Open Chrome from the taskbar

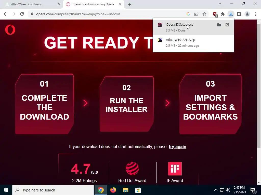click(100, 190)
